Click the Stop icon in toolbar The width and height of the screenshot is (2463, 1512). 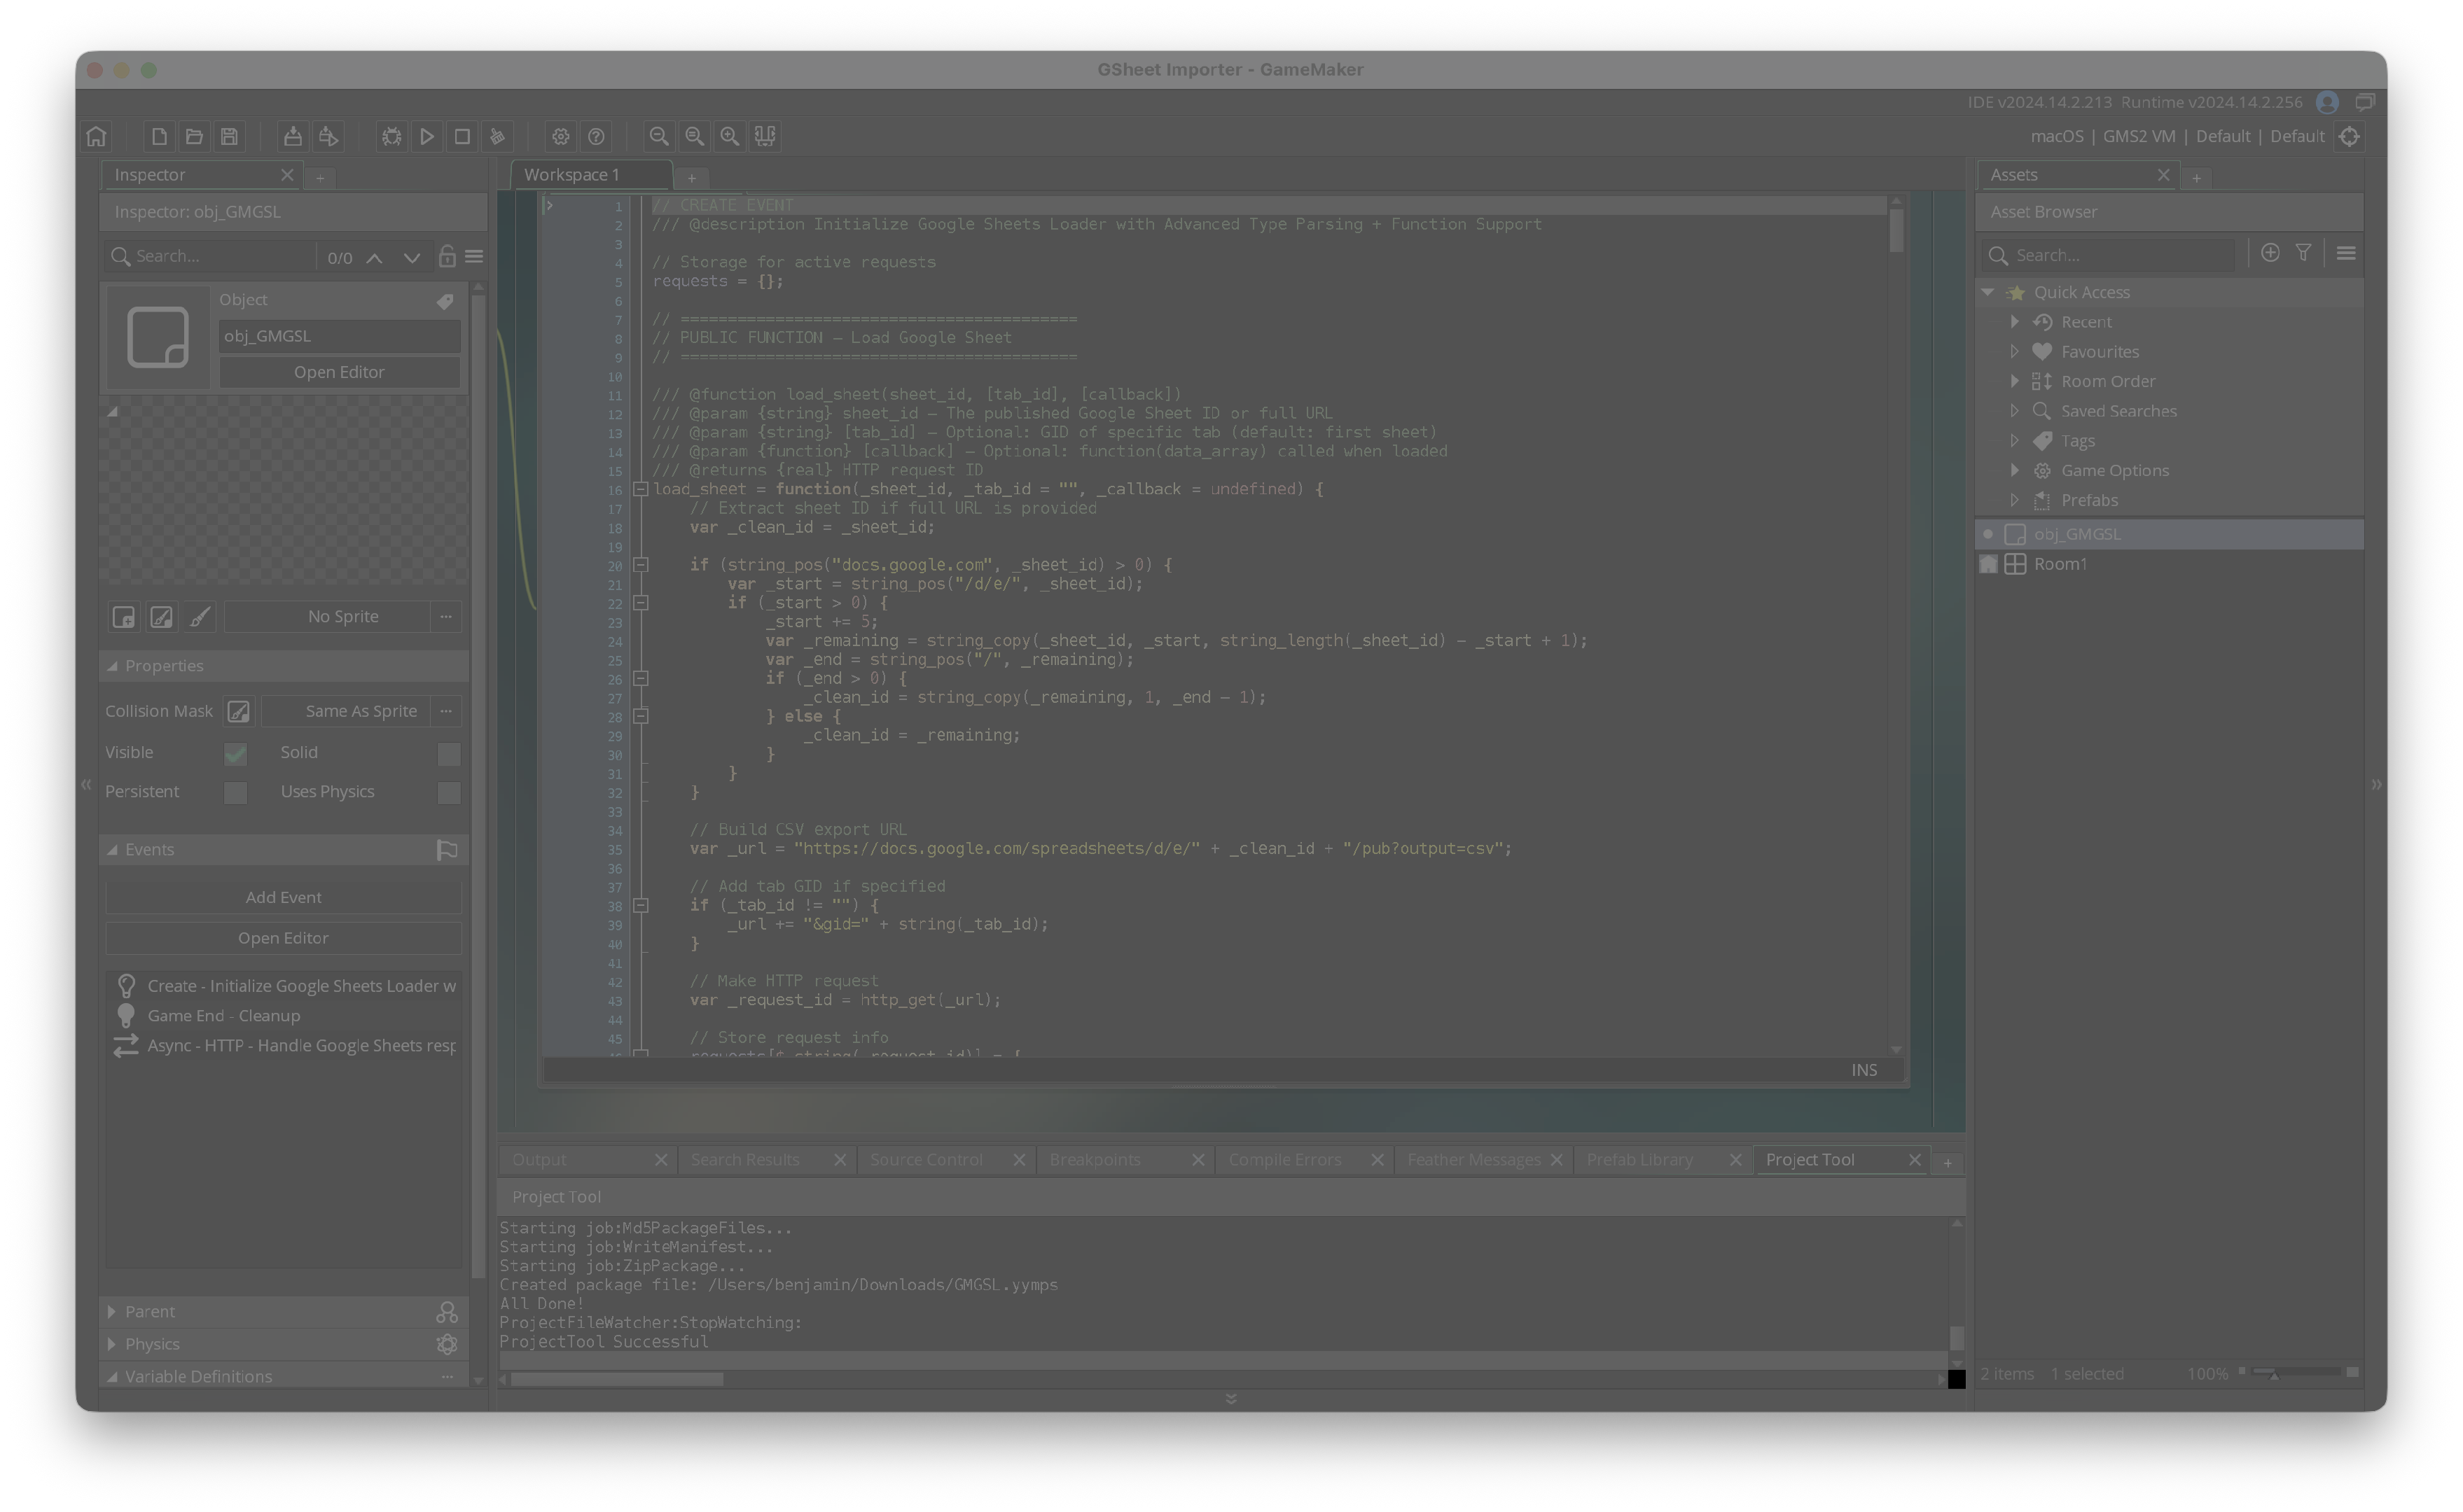coord(462,136)
